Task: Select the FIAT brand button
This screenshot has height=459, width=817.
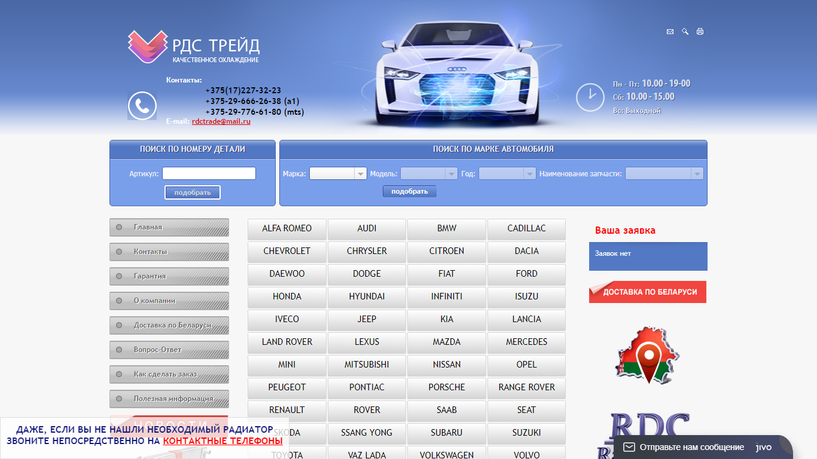Action: [447, 274]
